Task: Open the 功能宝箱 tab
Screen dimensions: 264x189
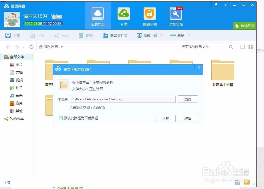Action: tap(176, 17)
